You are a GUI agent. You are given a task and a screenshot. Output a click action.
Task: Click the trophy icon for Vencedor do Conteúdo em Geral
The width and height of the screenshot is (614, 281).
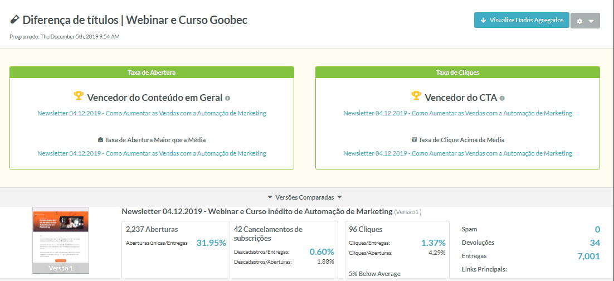pos(79,96)
